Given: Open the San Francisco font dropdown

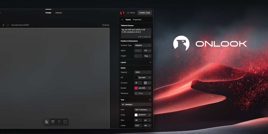Looking at the screenshot, I should click(143, 110).
